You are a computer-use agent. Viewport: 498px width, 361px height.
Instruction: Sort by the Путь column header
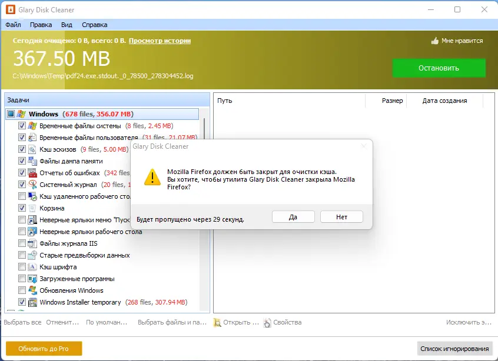pyautogui.click(x=290, y=101)
